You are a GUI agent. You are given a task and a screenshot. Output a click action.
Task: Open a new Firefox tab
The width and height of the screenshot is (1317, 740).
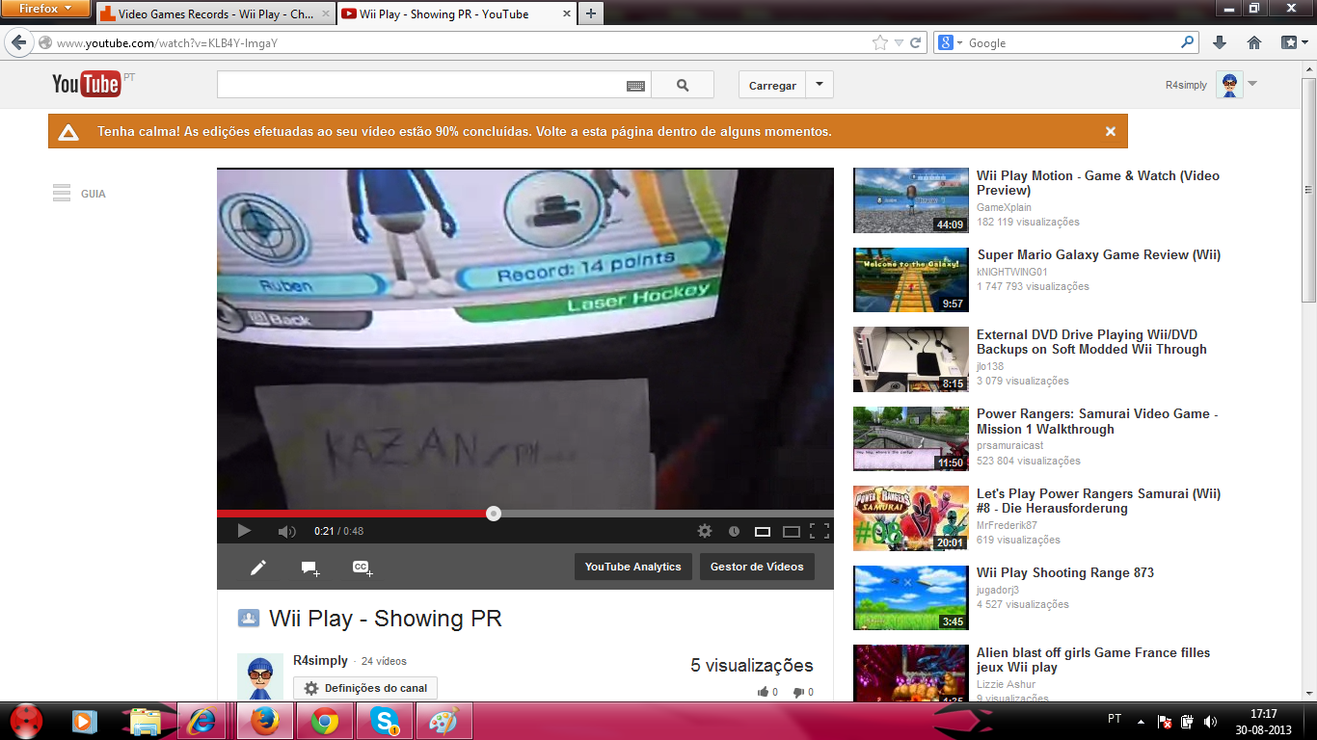coord(590,13)
